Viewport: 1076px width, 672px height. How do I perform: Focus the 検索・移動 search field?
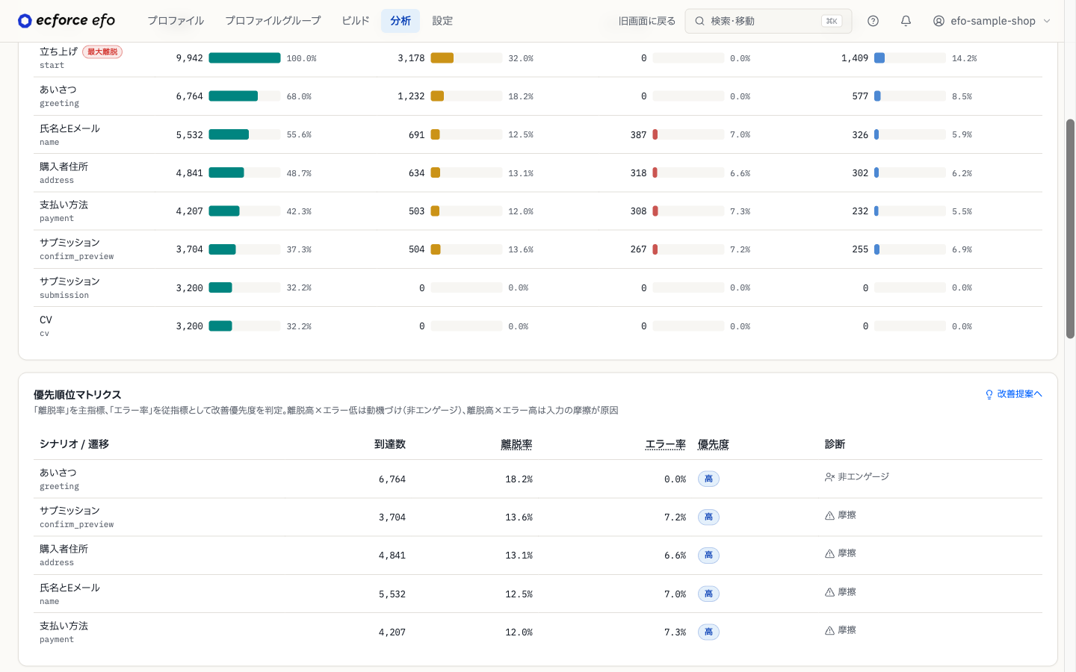pyautogui.click(x=768, y=21)
